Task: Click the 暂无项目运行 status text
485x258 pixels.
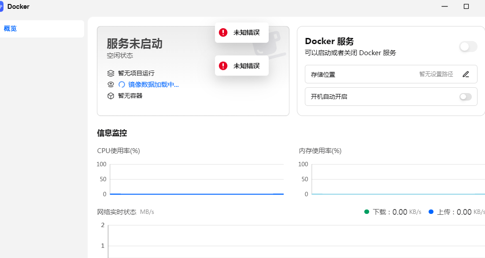Action: click(136, 73)
